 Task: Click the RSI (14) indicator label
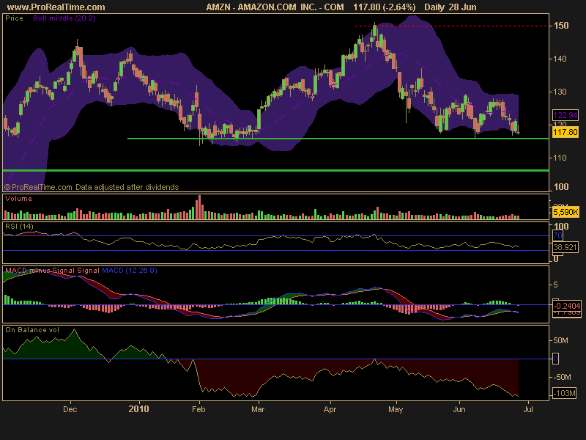click(x=20, y=227)
